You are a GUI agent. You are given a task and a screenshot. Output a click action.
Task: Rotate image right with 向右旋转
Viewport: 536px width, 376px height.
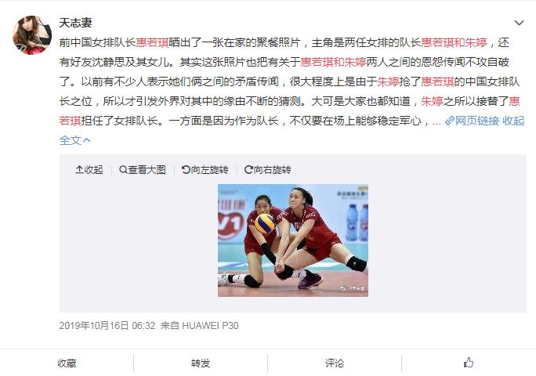pos(268,169)
